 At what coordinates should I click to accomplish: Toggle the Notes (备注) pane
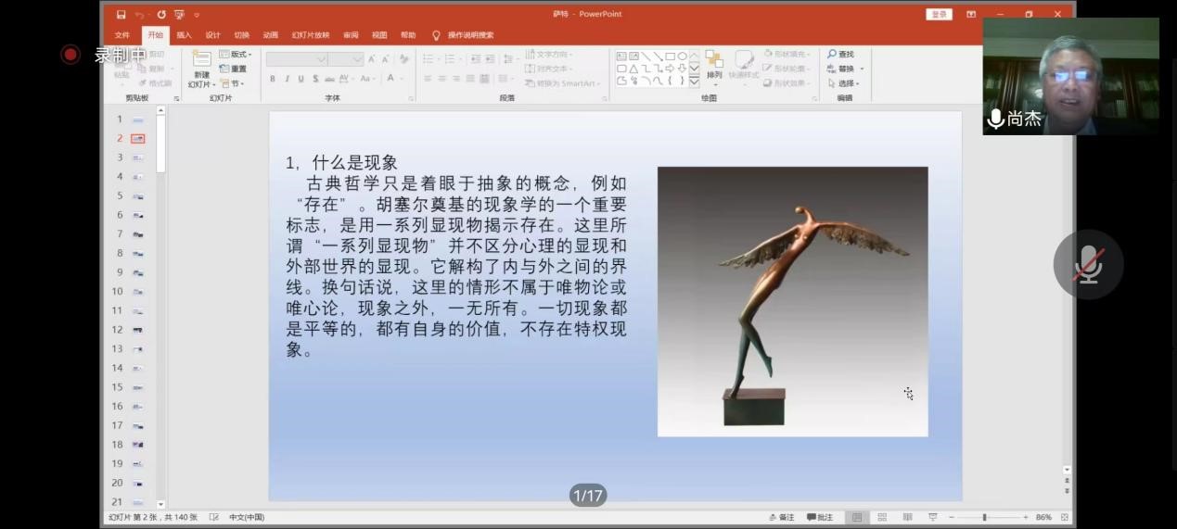coord(782,517)
